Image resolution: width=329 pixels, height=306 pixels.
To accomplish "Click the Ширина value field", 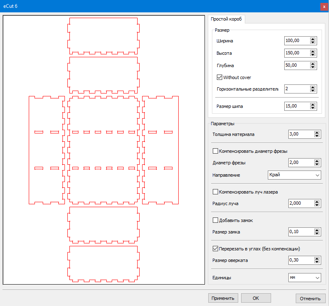I will (297, 41).
